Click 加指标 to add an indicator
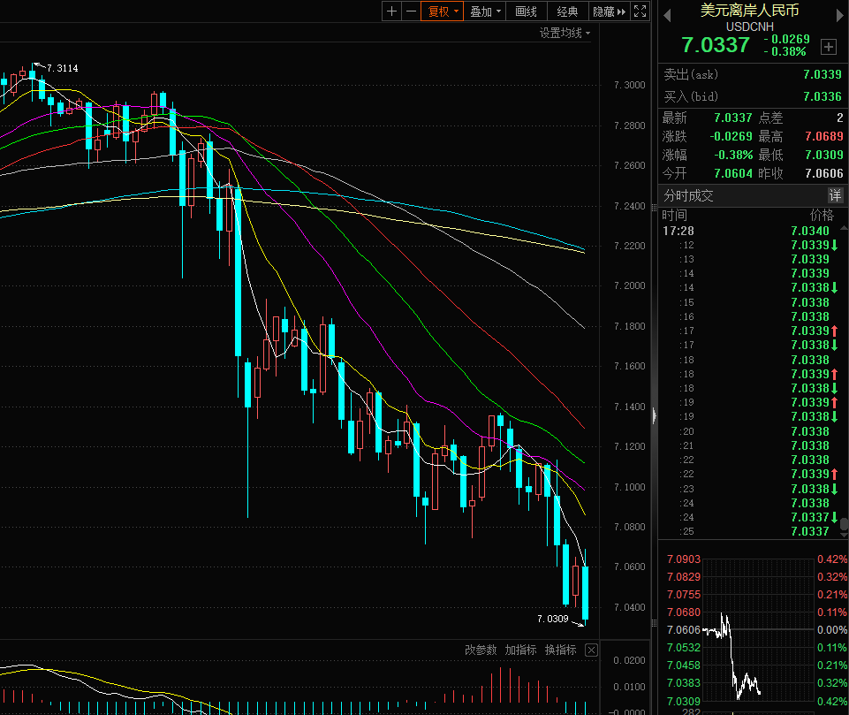Viewport: 849px width, 715px height. pyautogui.click(x=520, y=650)
